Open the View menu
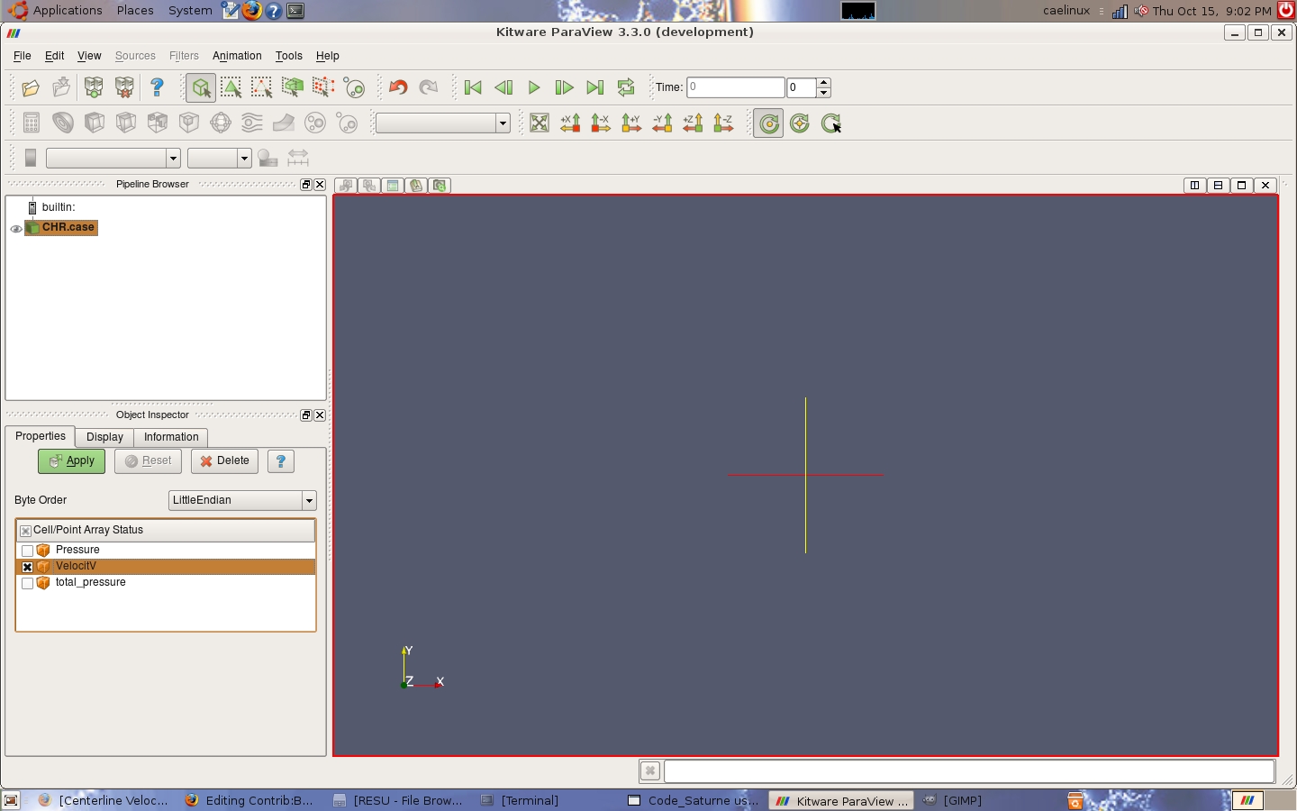This screenshot has width=1297, height=811. click(89, 56)
